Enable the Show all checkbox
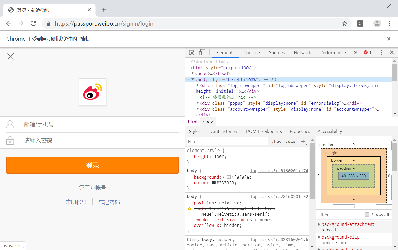The width and height of the screenshot is (398, 250). point(367,215)
